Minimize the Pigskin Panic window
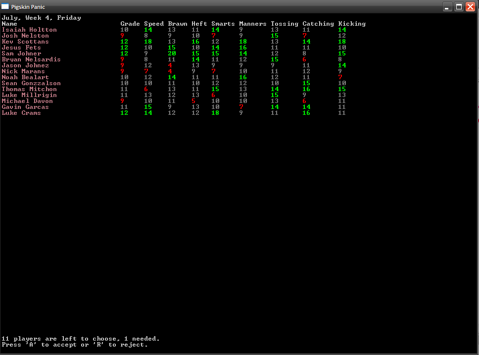The width and height of the screenshot is (479, 355). click(x=447, y=7)
